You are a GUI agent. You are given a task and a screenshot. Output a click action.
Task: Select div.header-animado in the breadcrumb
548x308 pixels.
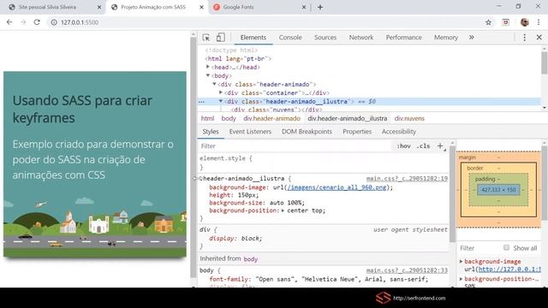point(272,118)
